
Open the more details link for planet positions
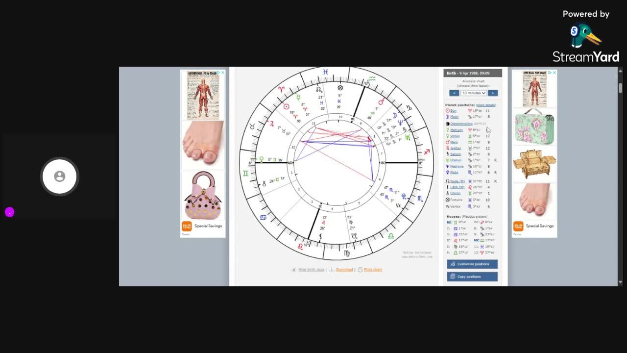[486, 105]
